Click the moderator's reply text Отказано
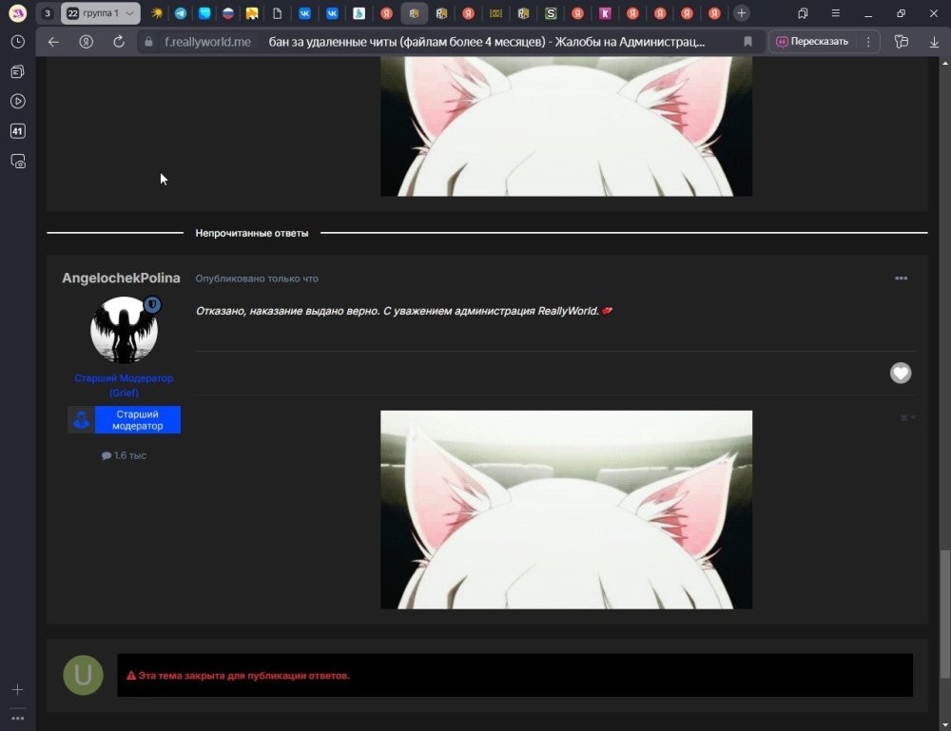Viewport: 951px width, 731px height. click(x=403, y=311)
